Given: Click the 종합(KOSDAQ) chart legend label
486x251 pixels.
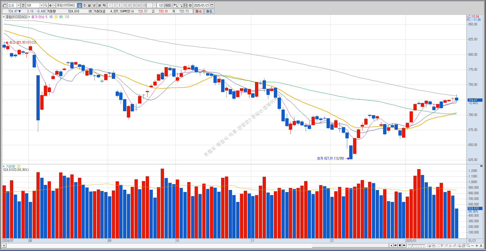Looking at the screenshot, I should click(17, 17).
